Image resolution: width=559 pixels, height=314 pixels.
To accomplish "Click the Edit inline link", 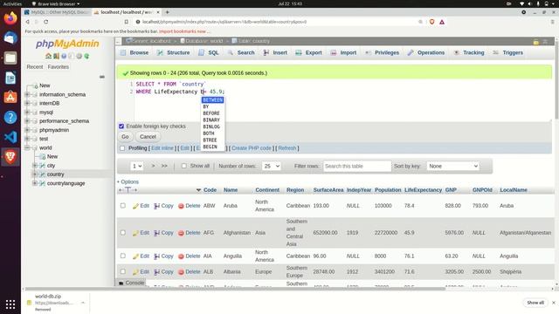I will coord(162,148).
